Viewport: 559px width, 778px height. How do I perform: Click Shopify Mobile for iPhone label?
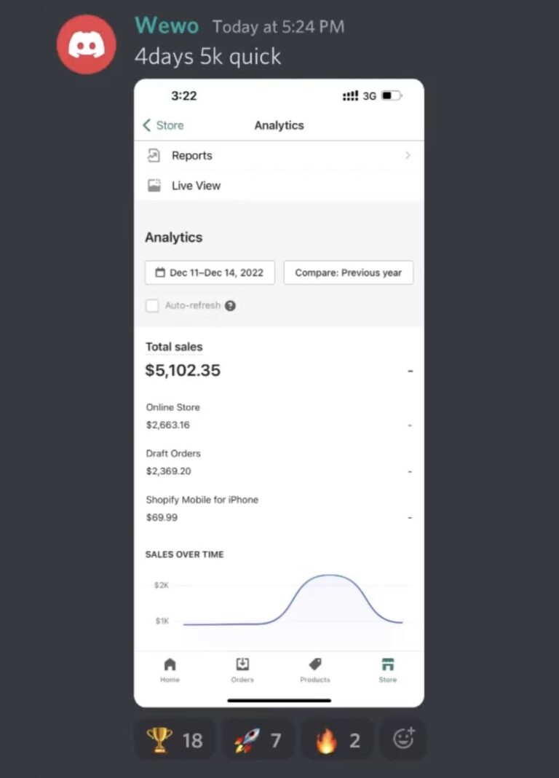point(202,500)
